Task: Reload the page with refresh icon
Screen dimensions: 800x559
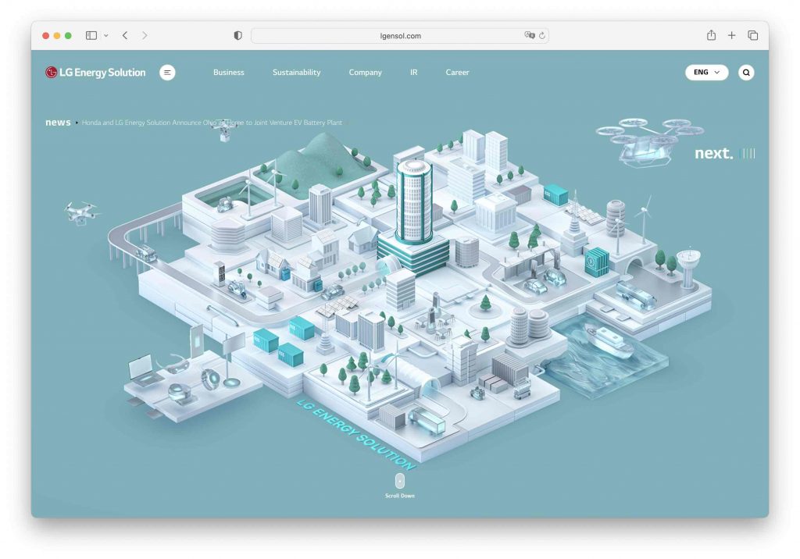Action: tap(542, 36)
